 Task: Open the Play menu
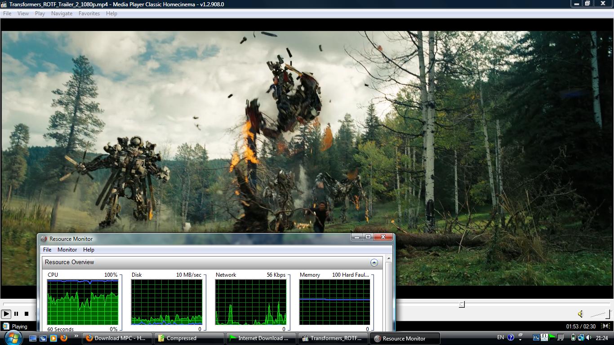40,13
